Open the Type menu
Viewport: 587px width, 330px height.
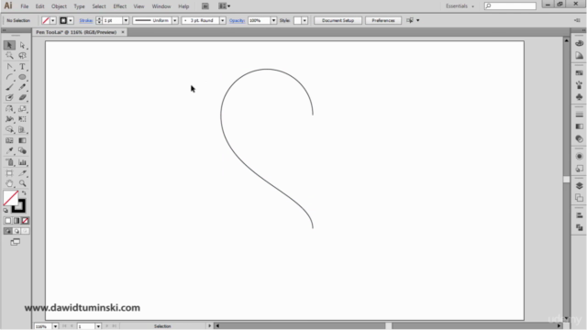coord(79,6)
